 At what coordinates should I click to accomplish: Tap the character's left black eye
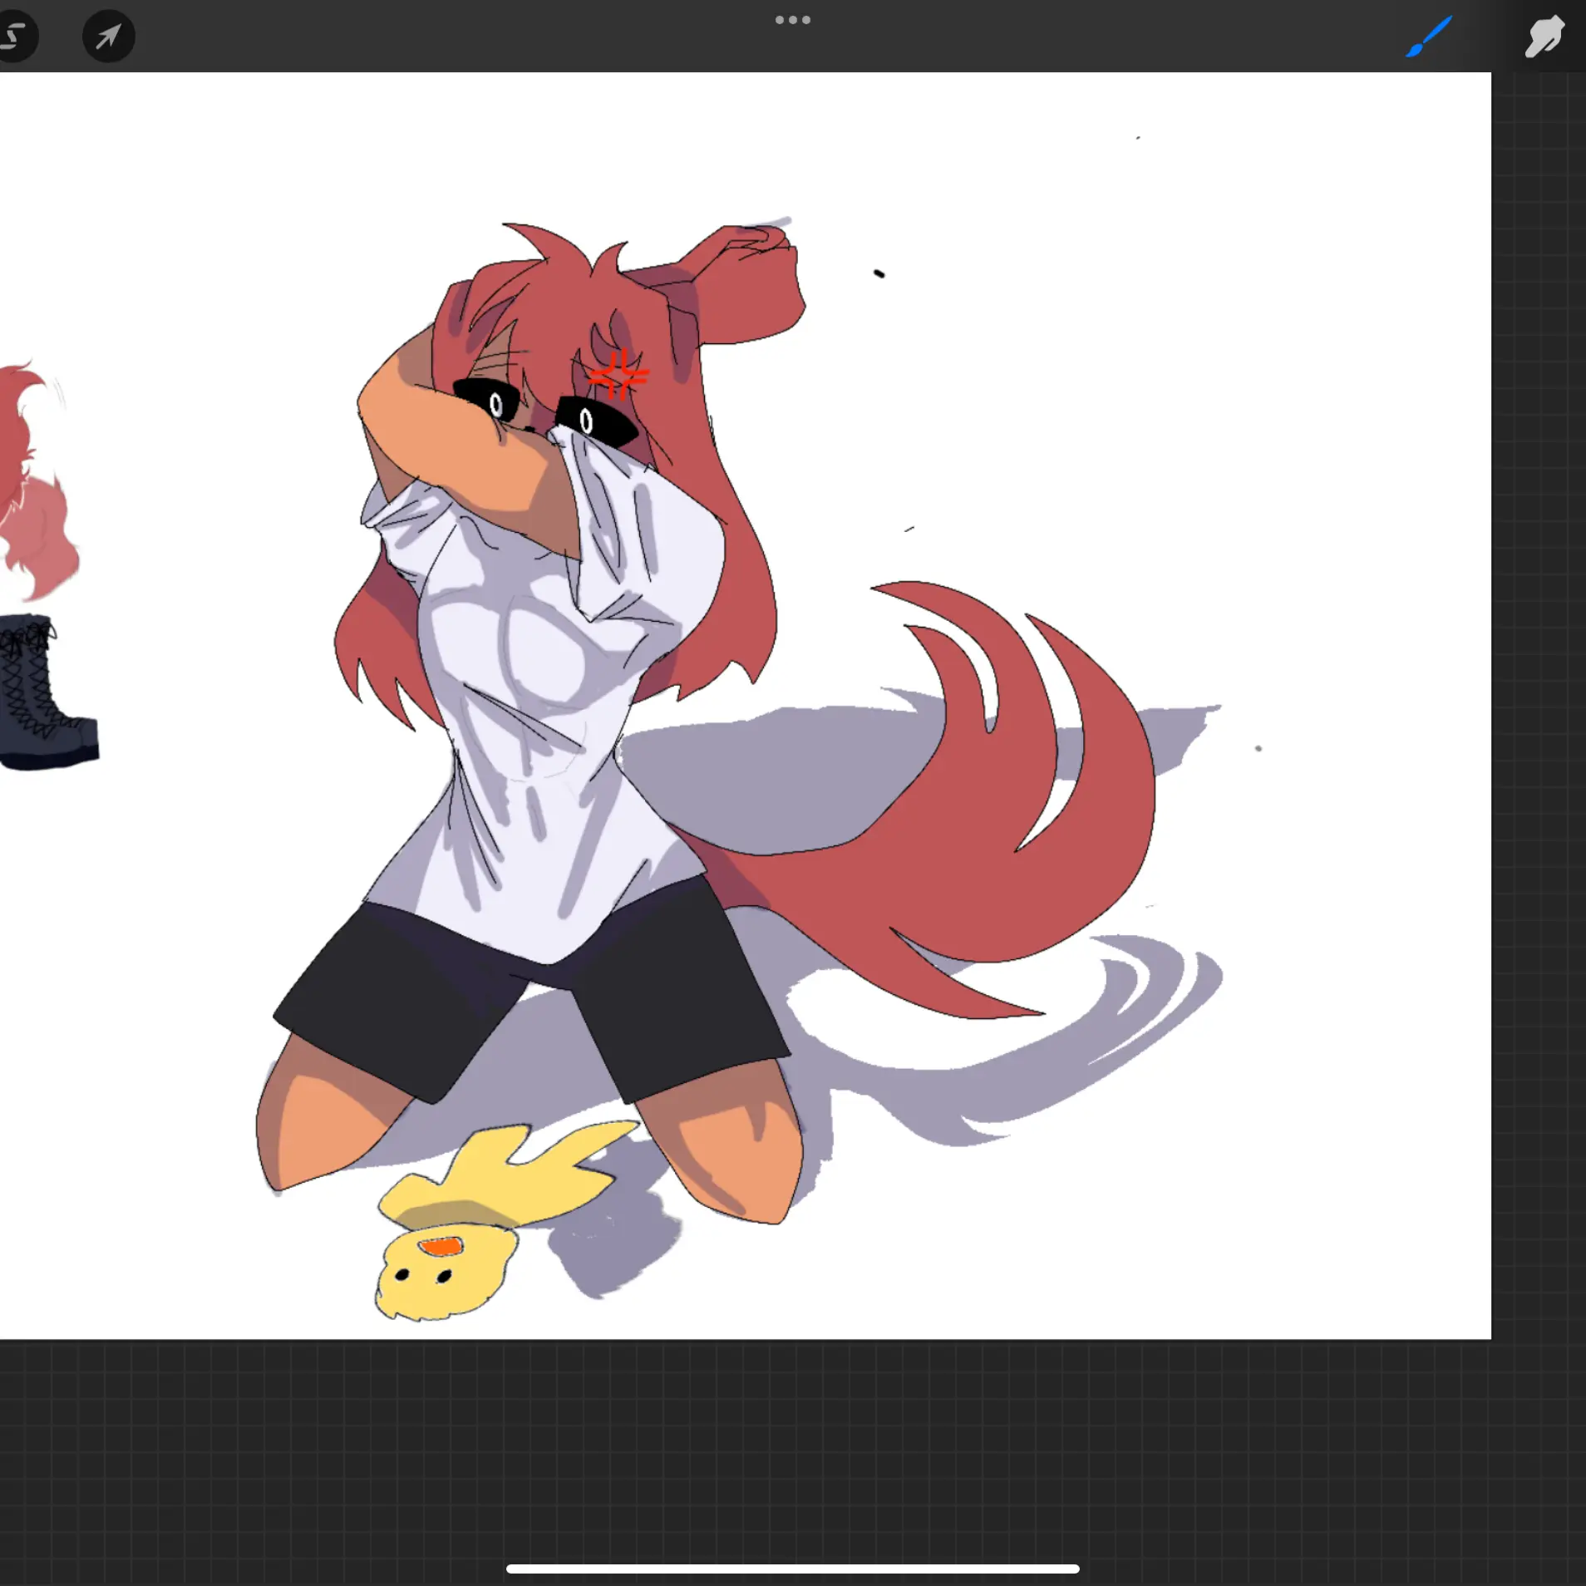[x=489, y=399]
